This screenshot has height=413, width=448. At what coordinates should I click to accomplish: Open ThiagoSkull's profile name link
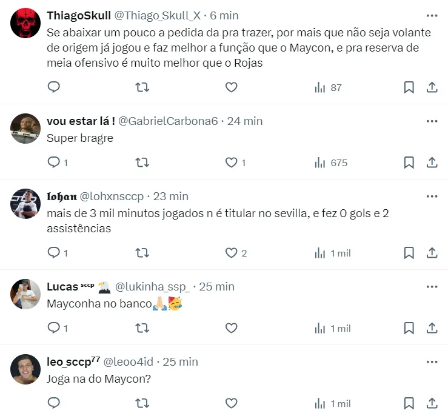click(78, 16)
